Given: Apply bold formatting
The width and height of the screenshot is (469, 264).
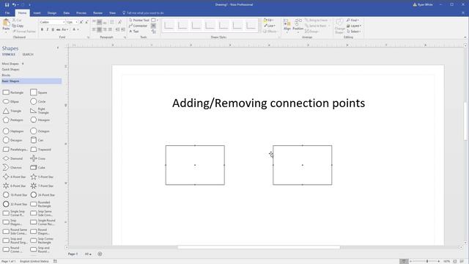Looking at the screenshot, I should 42,29.
